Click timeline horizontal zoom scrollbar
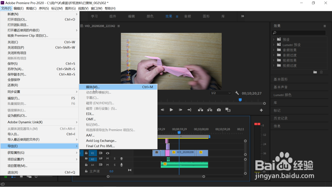Image resolution: width=332 pixels, height=187 pixels. [x=156, y=176]
